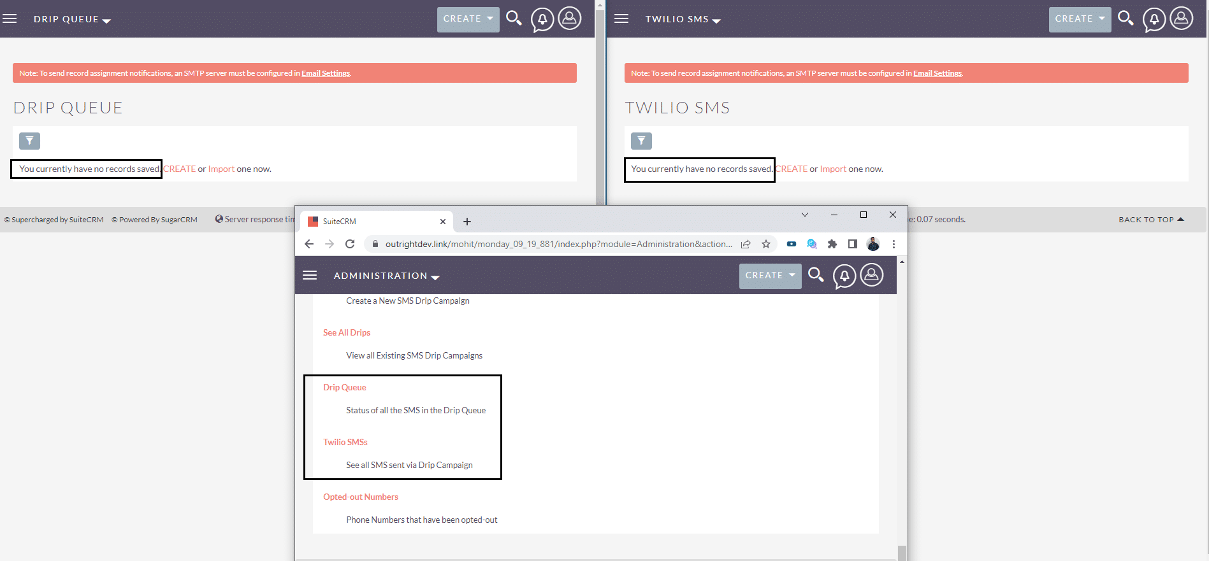Click the browser address bar URL

pyautogui.click(x=558, y=244)
